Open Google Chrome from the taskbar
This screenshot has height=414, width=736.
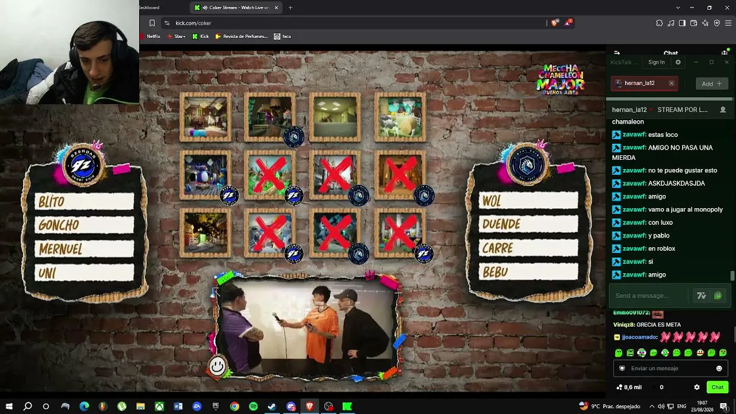click(235, 407)
